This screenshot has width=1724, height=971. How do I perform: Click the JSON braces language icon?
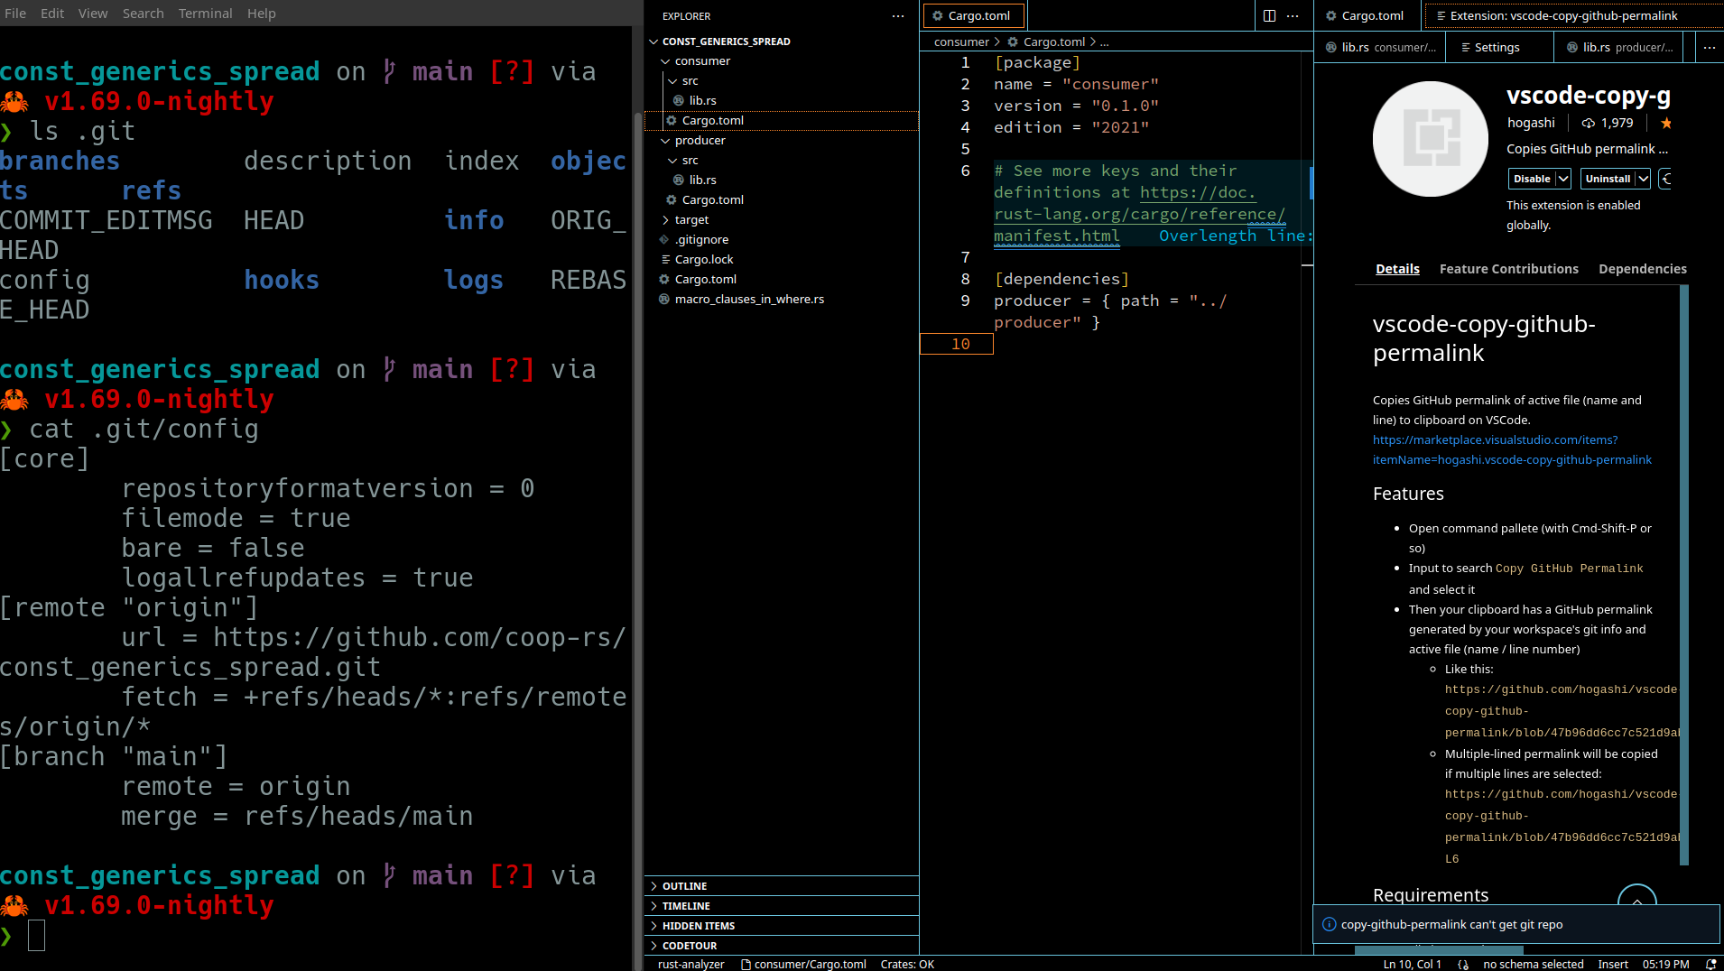(x=1462, y=964)
